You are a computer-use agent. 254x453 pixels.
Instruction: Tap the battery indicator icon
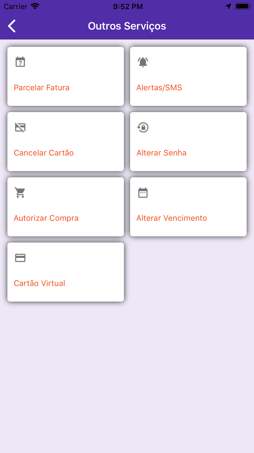coord(243,6)
